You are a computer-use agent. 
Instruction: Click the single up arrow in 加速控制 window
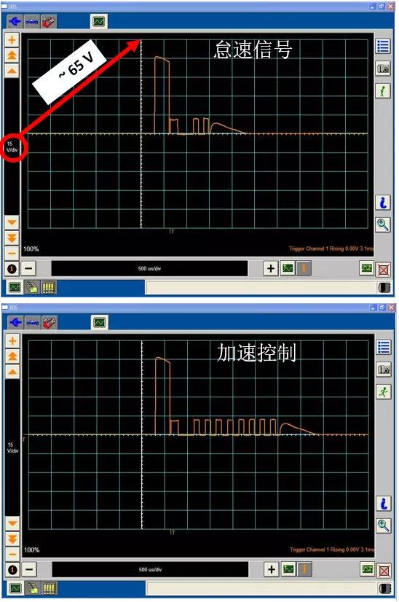tap(12, 372)
